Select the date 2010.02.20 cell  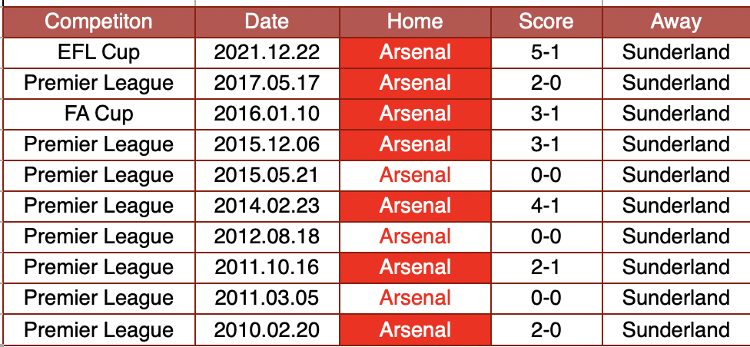[267, 330]
